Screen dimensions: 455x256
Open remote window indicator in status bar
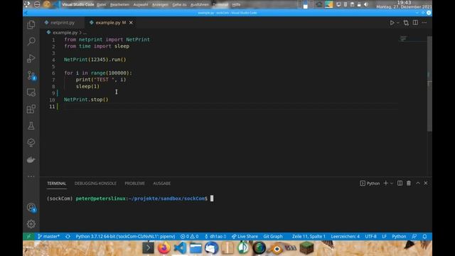click(28, 236)
